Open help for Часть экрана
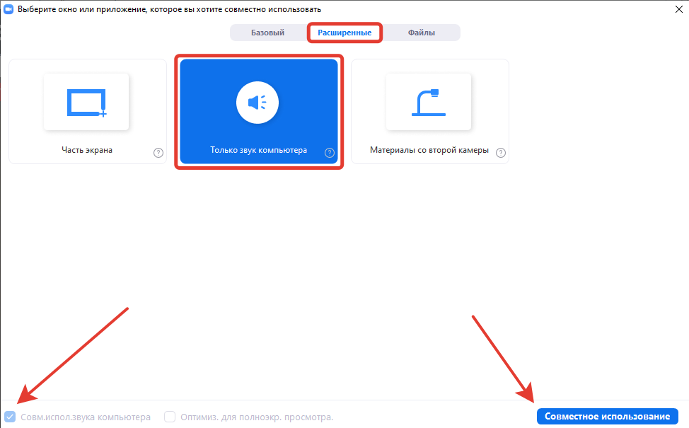The width and height of the screenshot is (689, 428). 158,153
